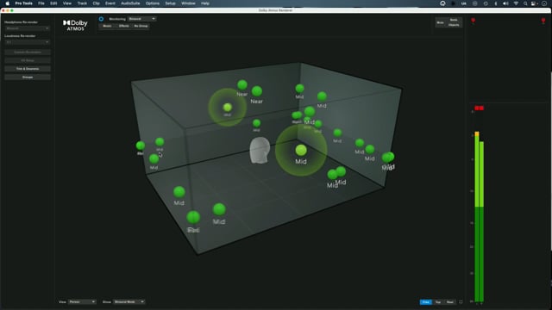Open the Event menu
Viewport: 552px width, 310px height.
[x=110, y=3]
